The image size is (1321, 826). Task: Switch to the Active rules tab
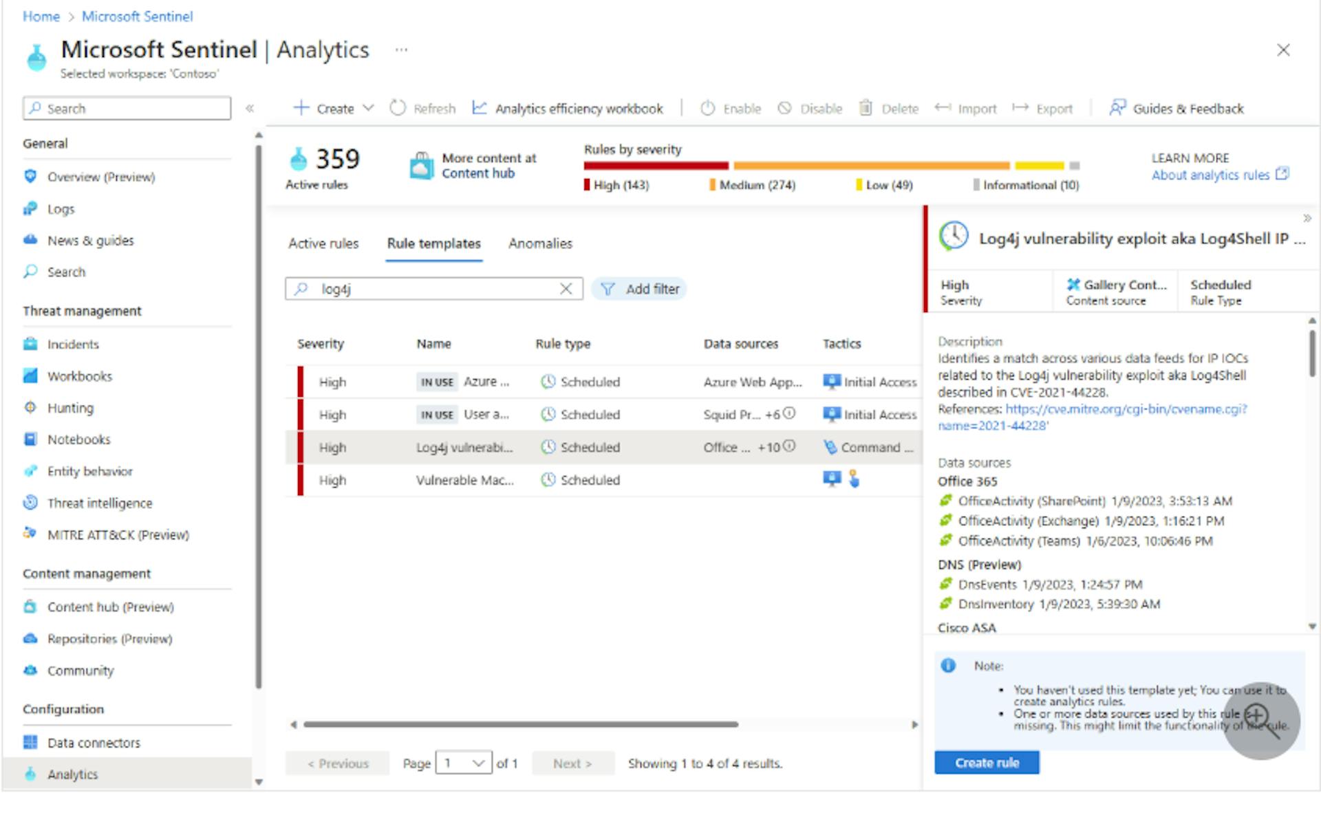pos(323,243)
